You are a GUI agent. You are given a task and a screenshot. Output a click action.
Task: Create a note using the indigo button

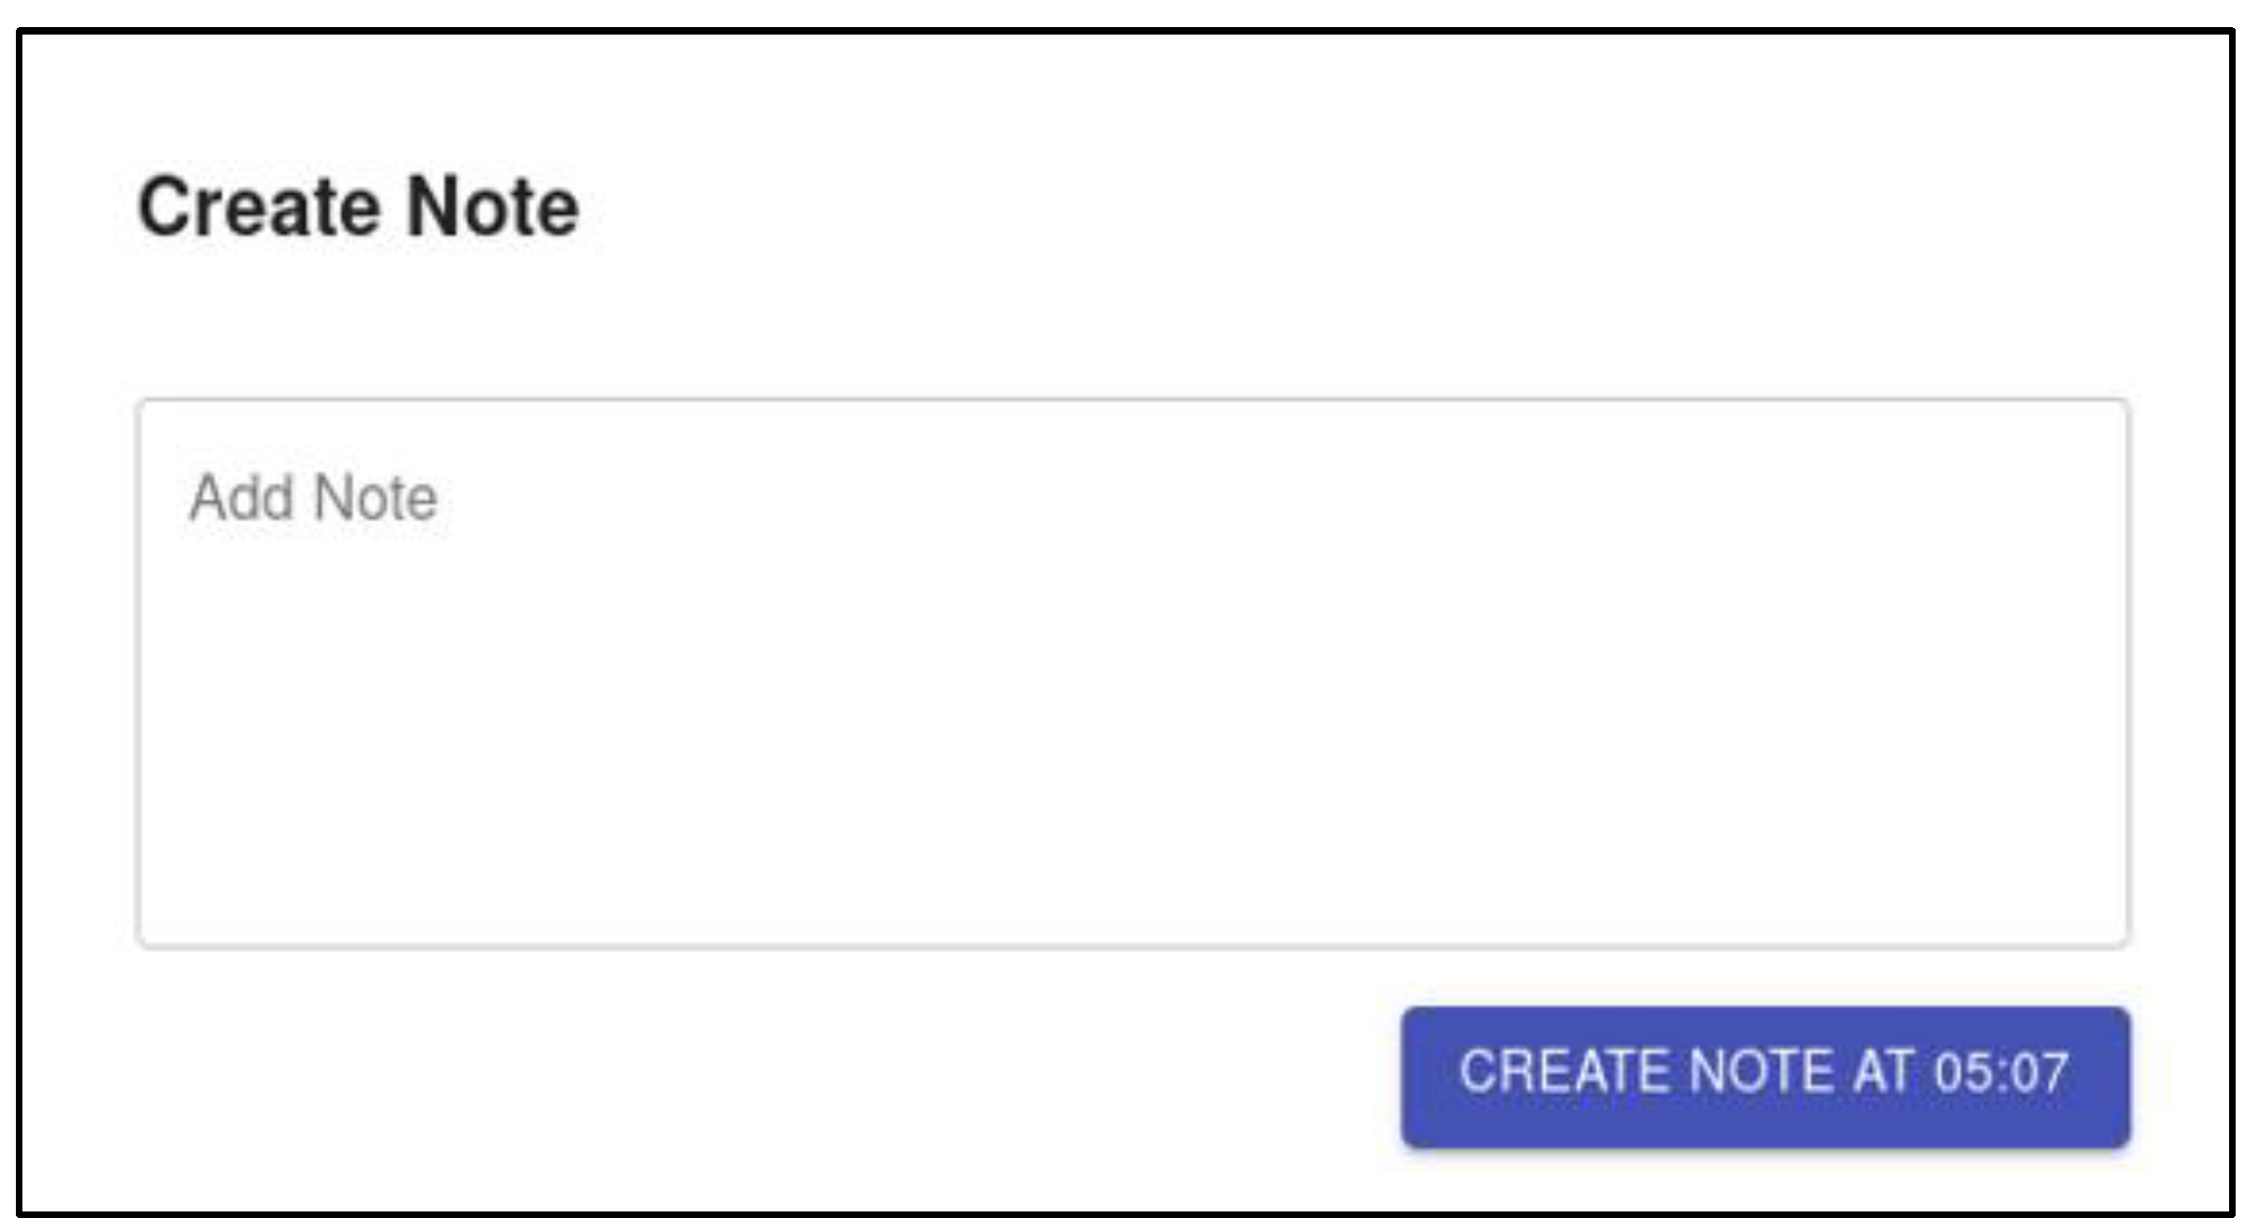1765,1077
